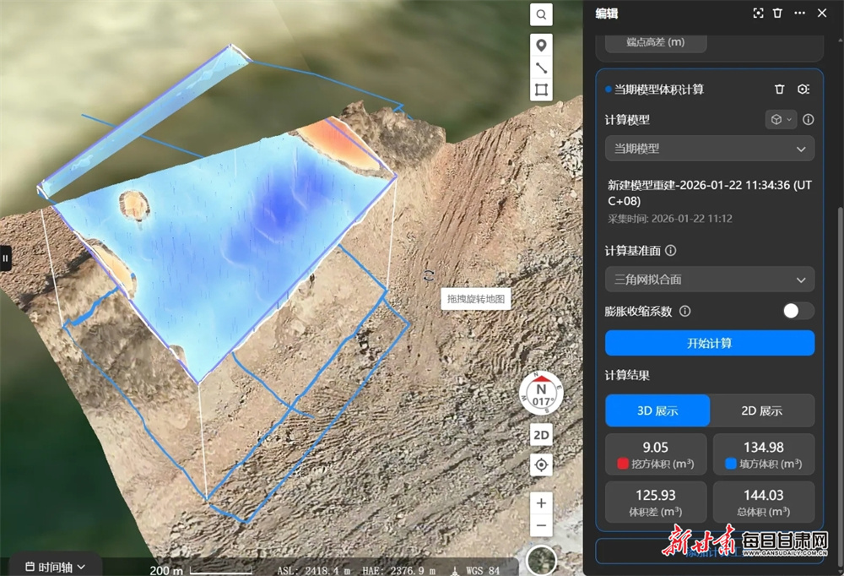
Task: Select the 3D 展示 tab
Action: click(657, 410)
